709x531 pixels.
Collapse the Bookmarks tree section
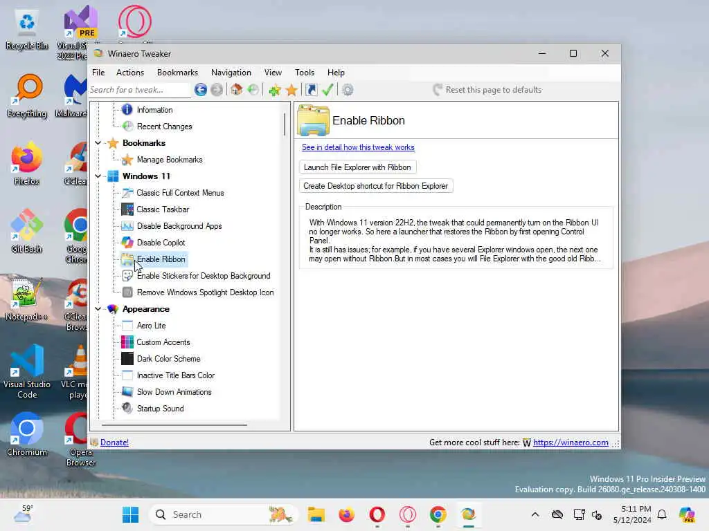pos(98,143)
